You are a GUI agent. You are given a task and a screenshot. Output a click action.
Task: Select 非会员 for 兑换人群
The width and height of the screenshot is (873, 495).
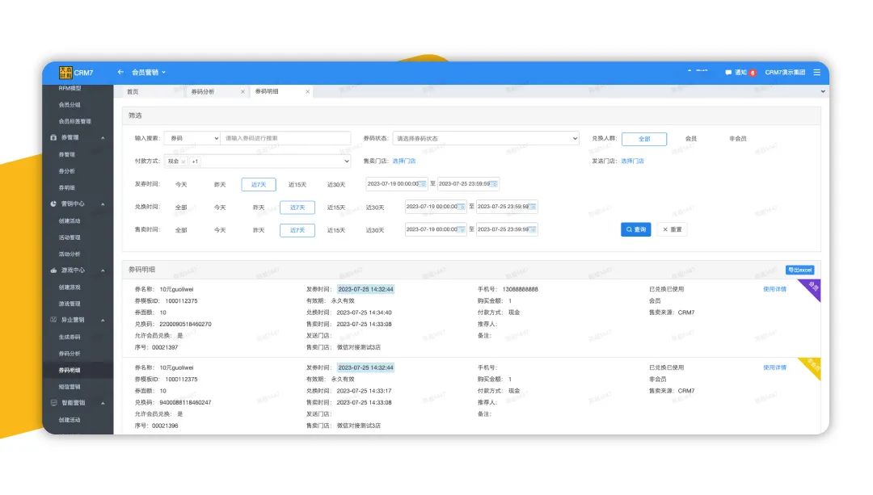point(738,139)
